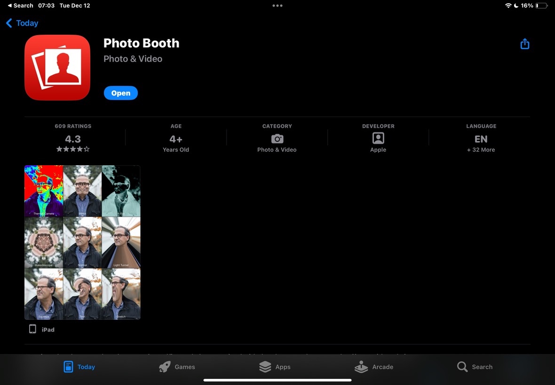555x385 pixels.
Task: Open the Photo Booth app
Action: pyautogui.click(x=121, y=93)
